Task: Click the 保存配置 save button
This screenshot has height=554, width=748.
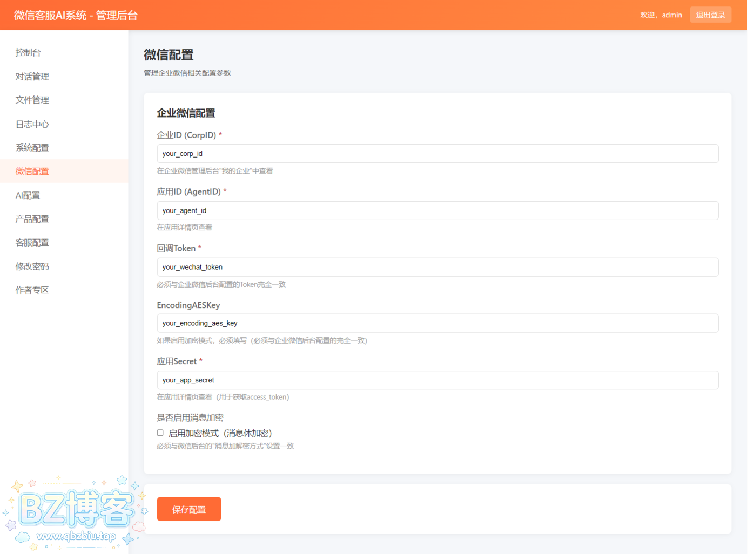Action: pos(188,509)
